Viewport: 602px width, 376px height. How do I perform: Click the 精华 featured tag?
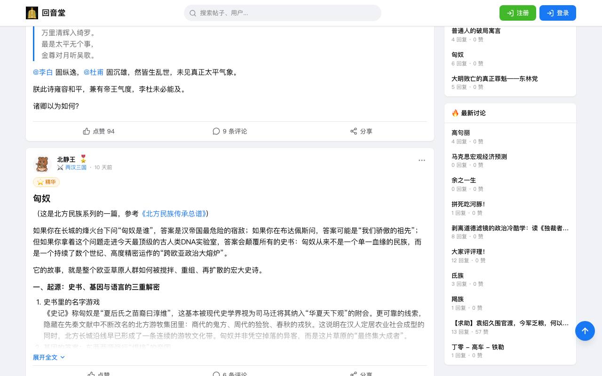click(x=46, y=182)
